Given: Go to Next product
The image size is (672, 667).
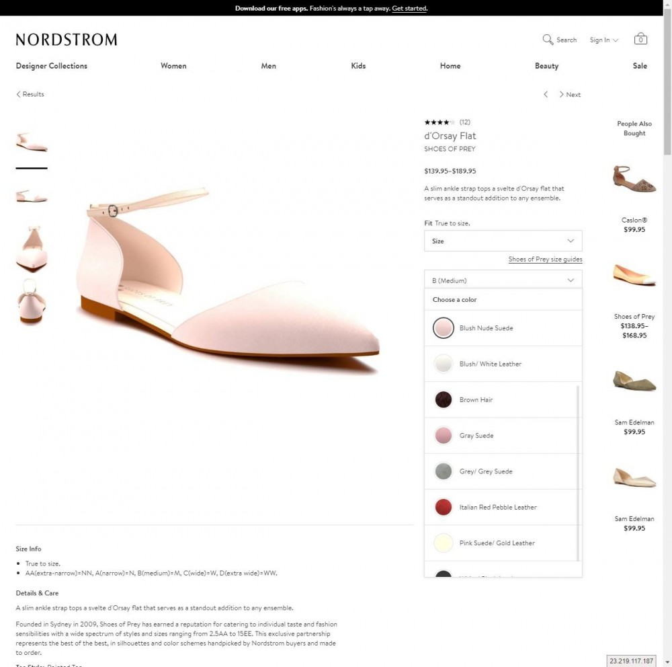Looking at the screenshot, I should point(570,94).
